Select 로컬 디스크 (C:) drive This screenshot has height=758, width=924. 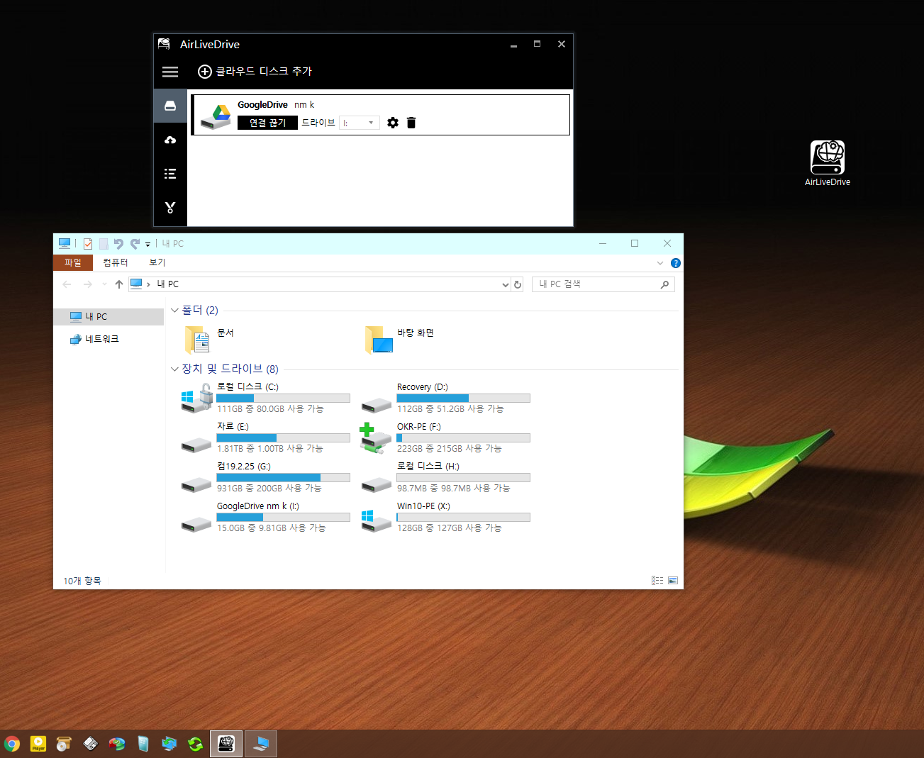266,398
